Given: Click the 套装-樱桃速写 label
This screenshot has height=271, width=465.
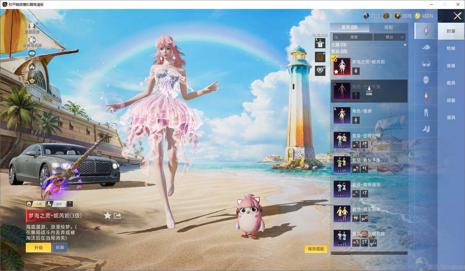Looking at the screenshot, I should pyautogui.click(x=366, y=185).
